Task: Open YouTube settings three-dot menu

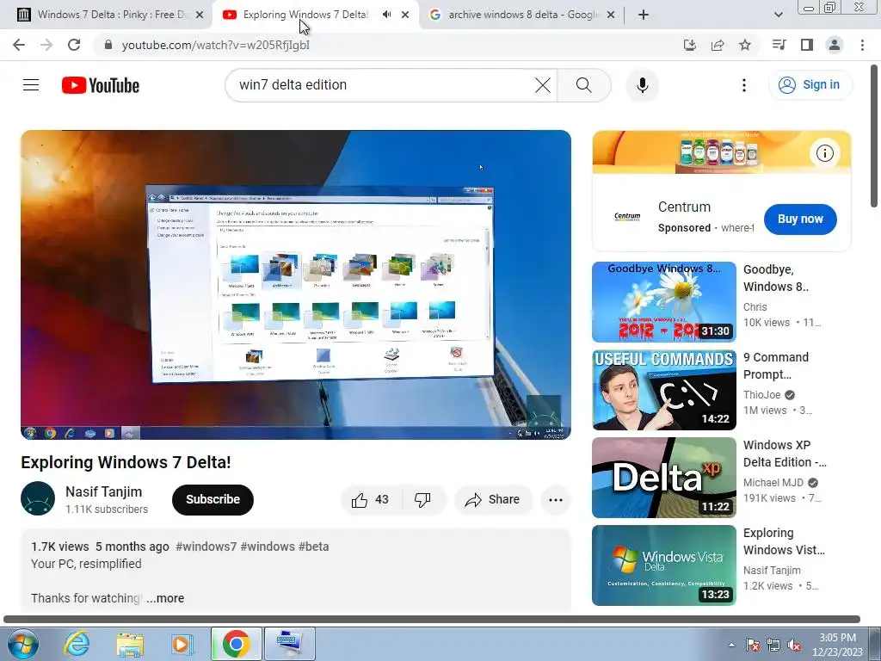Action: (x=744, y=85)
